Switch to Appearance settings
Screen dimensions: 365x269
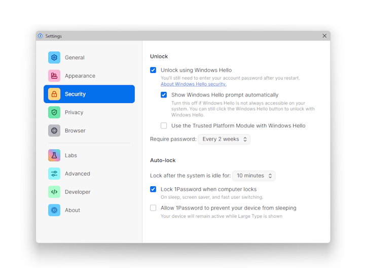[x=89, y=76]
